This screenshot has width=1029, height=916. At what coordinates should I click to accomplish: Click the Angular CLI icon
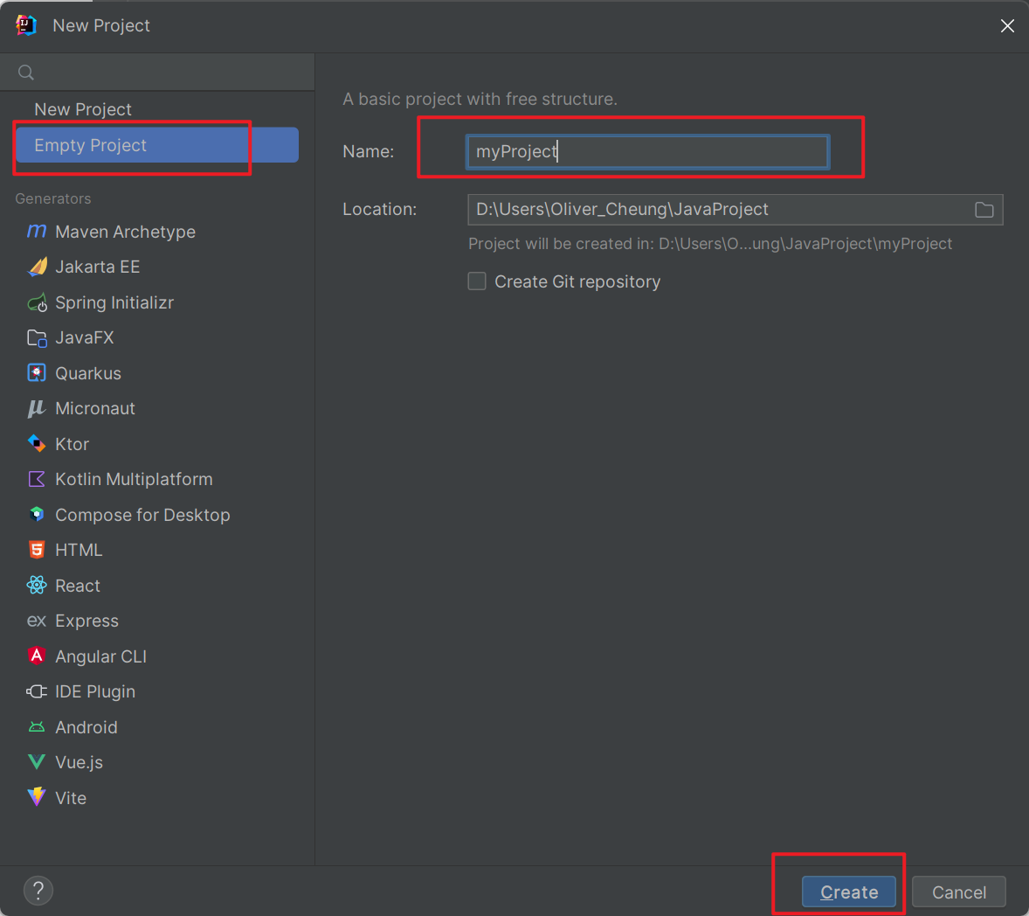37,656
